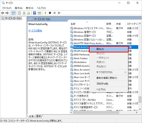The height and width of the screenshot is (123, 142).
Task: Select the タイム ゾーンの自動 service row
Action: (80, 88)
